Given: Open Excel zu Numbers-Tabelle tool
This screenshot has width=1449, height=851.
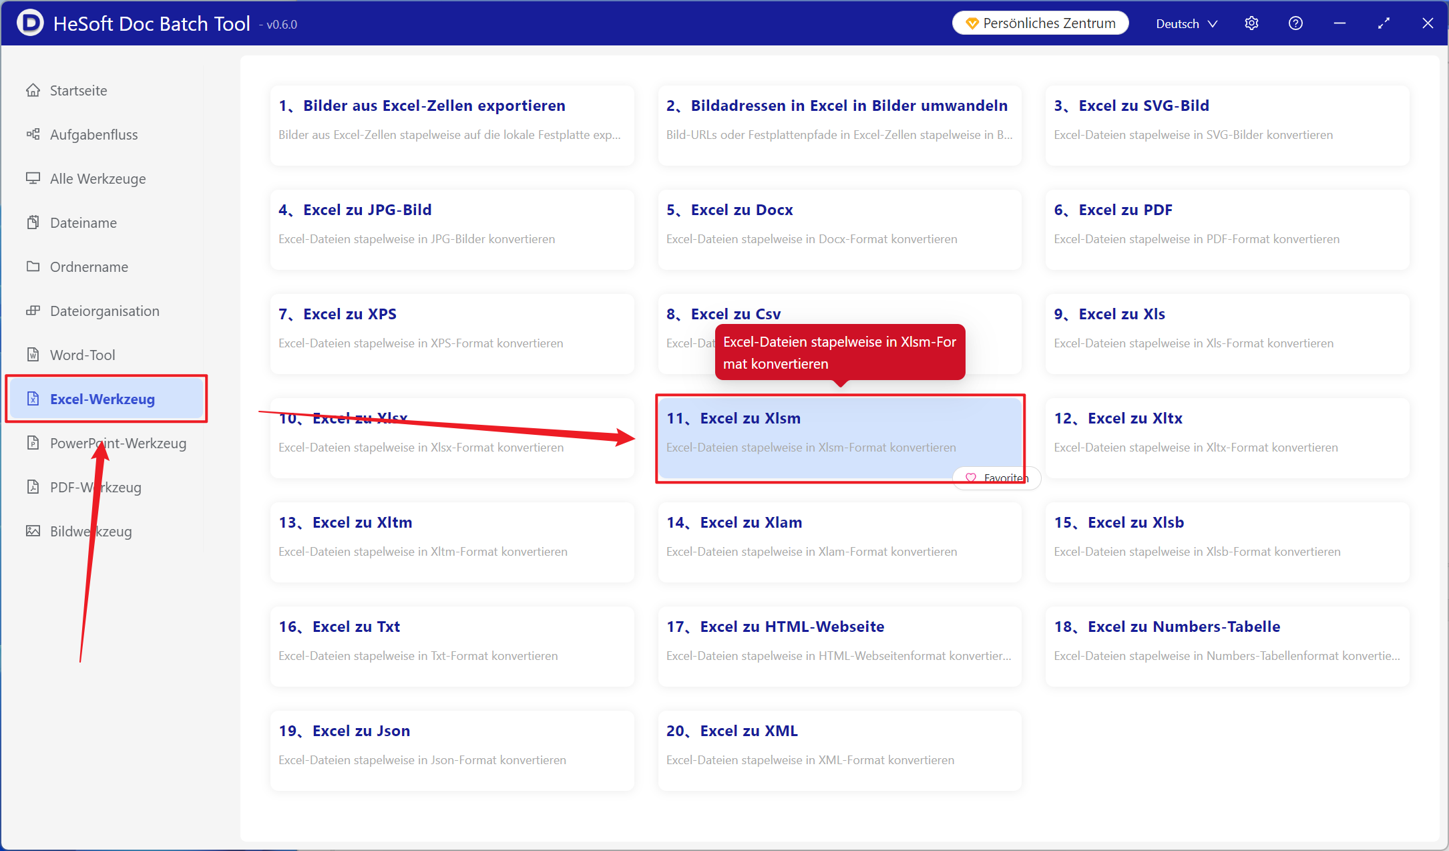Looking at the screenshot, I should click(1227, 647).
